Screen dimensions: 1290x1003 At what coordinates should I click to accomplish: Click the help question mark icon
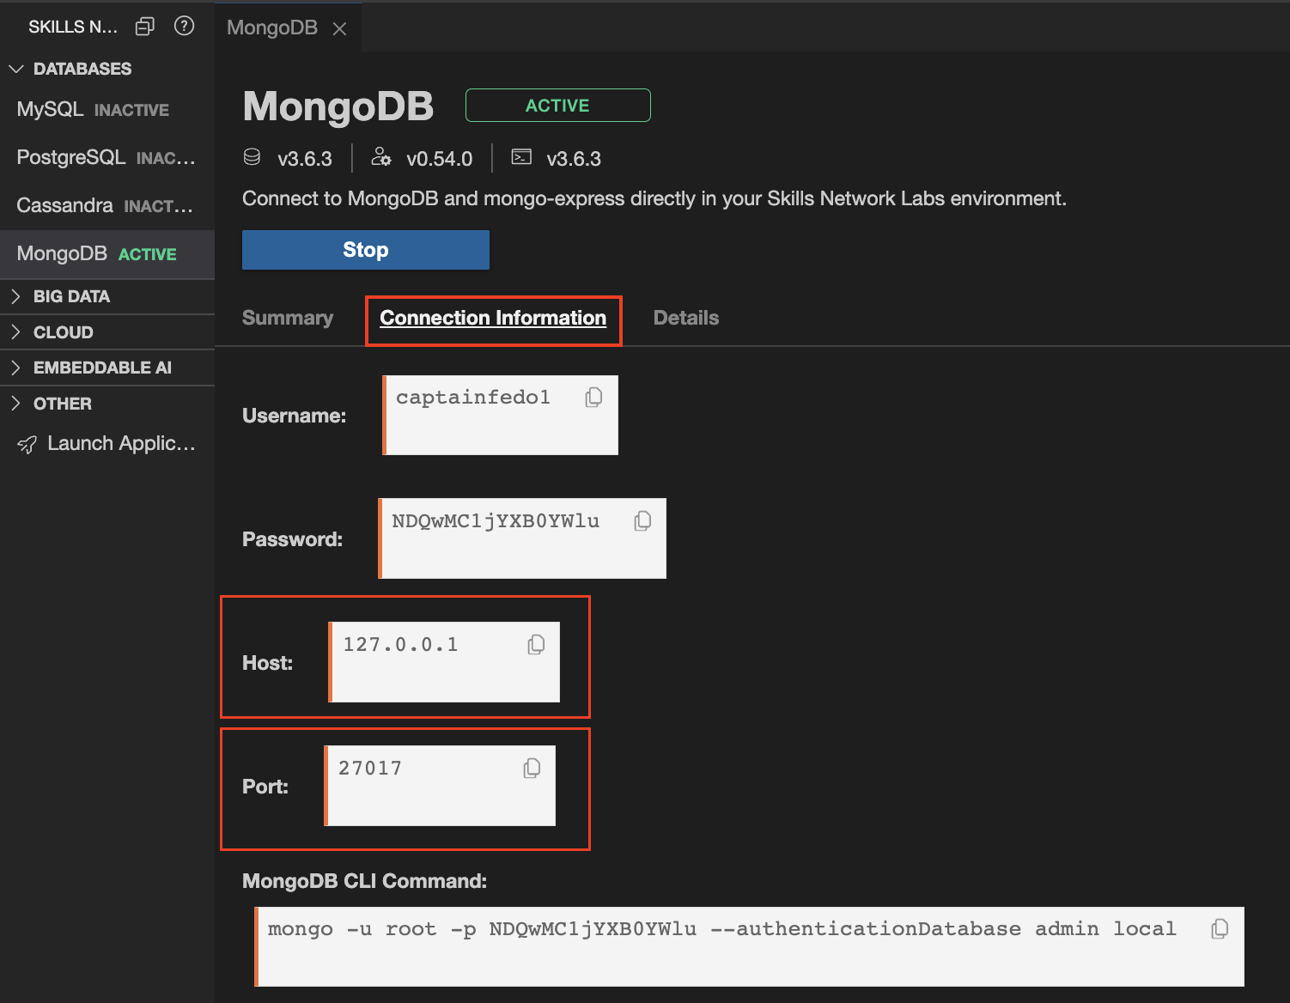click(x=184, y=26)
